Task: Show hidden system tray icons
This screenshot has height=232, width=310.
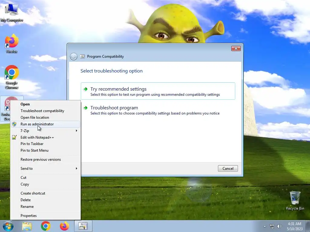Action: point(265,226)
